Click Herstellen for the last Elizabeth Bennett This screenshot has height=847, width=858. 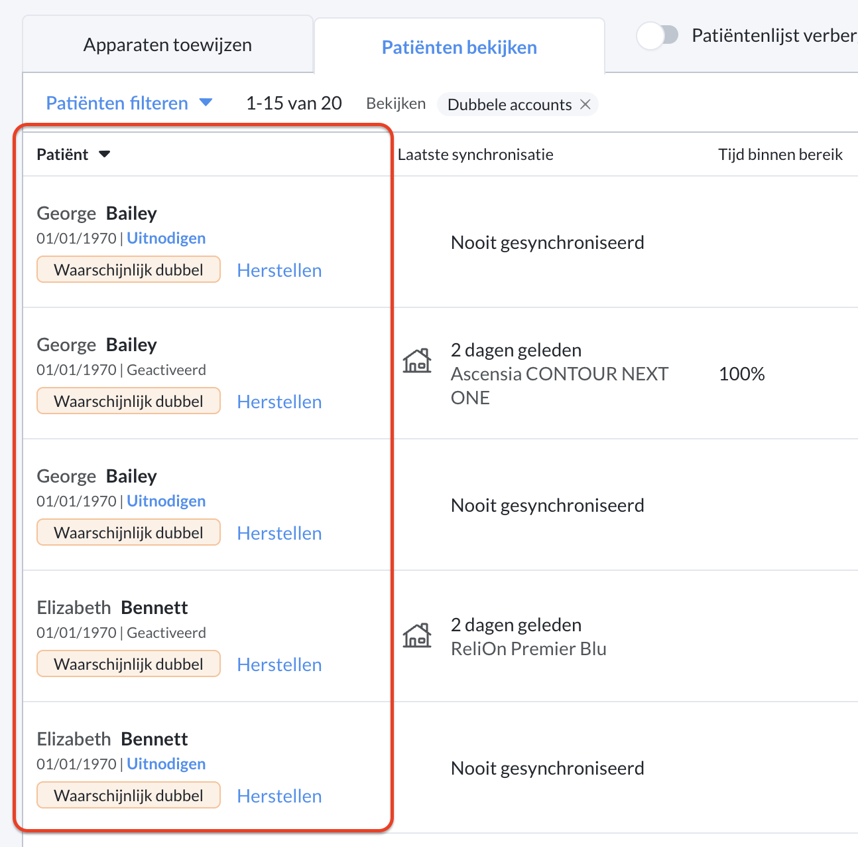tap(279, 796)
